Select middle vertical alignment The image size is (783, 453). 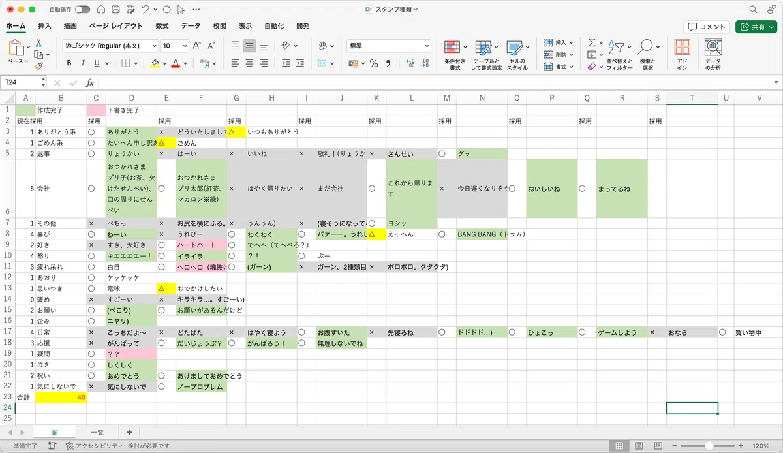[x=249, y=46]
